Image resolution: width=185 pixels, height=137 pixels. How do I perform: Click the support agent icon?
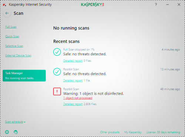16,132
